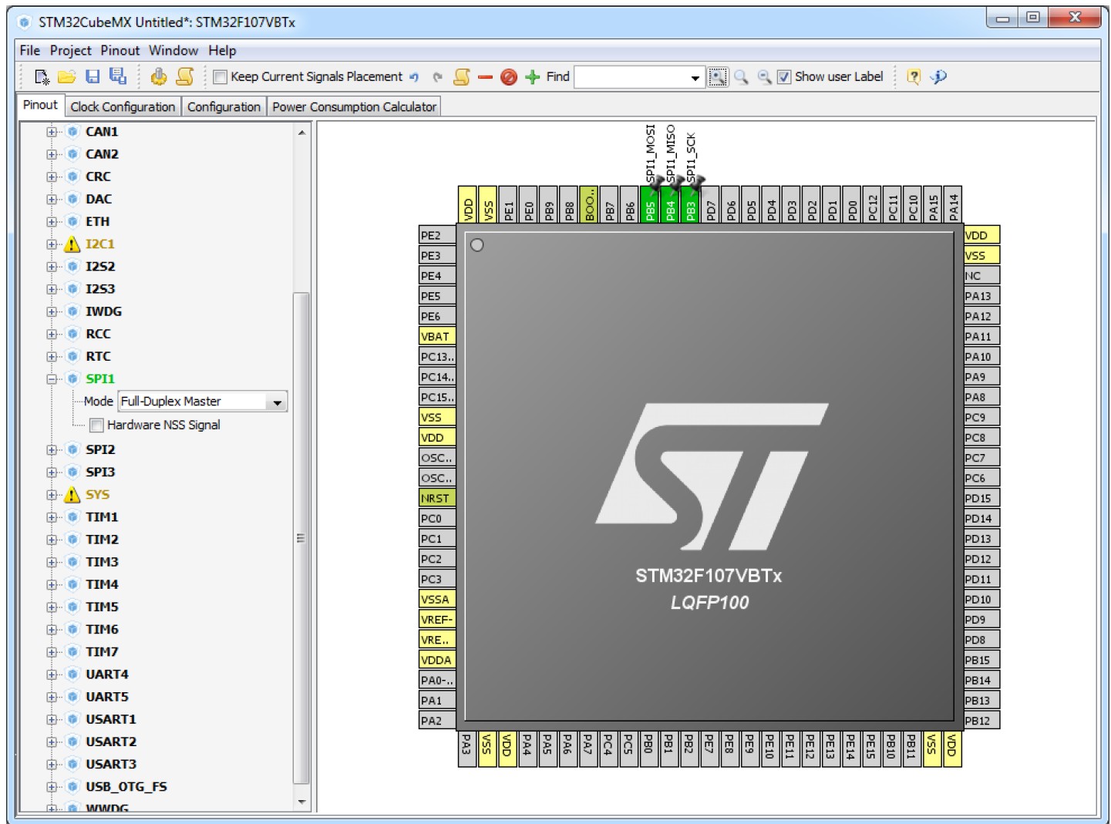The width and height of the screenshot is (1111, 824).
Task: Click the red circular stop-sign icon
Action: [509, 77]
